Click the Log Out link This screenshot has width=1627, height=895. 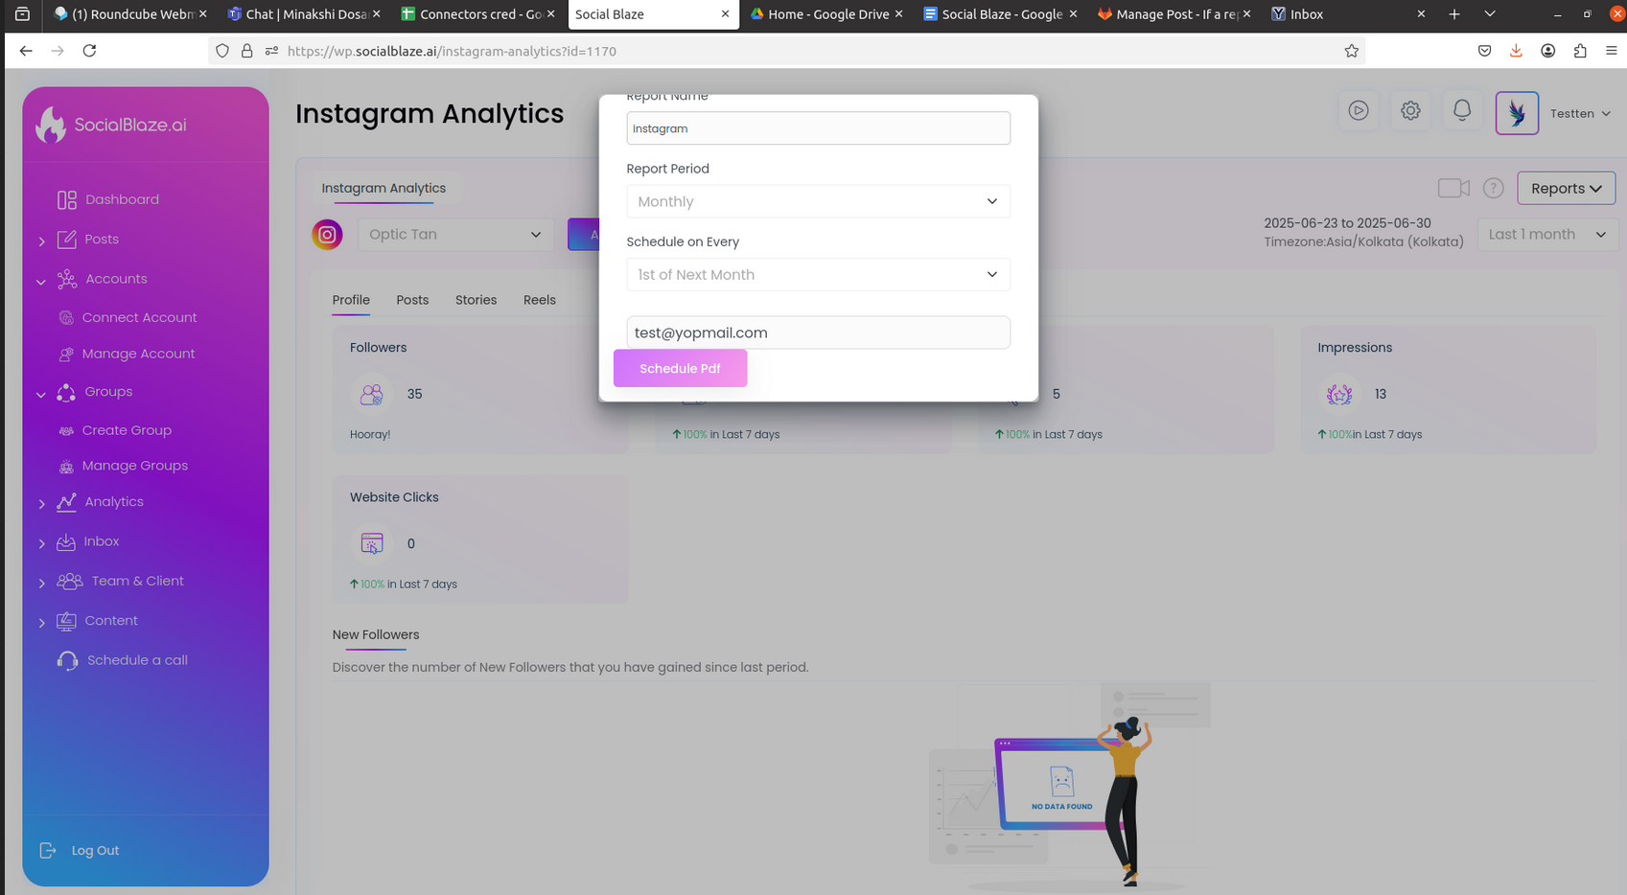pos(95,851)
